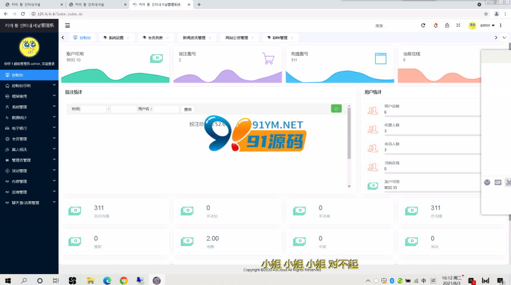This screenshot has width=511, height=285.
Task: Click the end time input field
Action: point(124,109)
